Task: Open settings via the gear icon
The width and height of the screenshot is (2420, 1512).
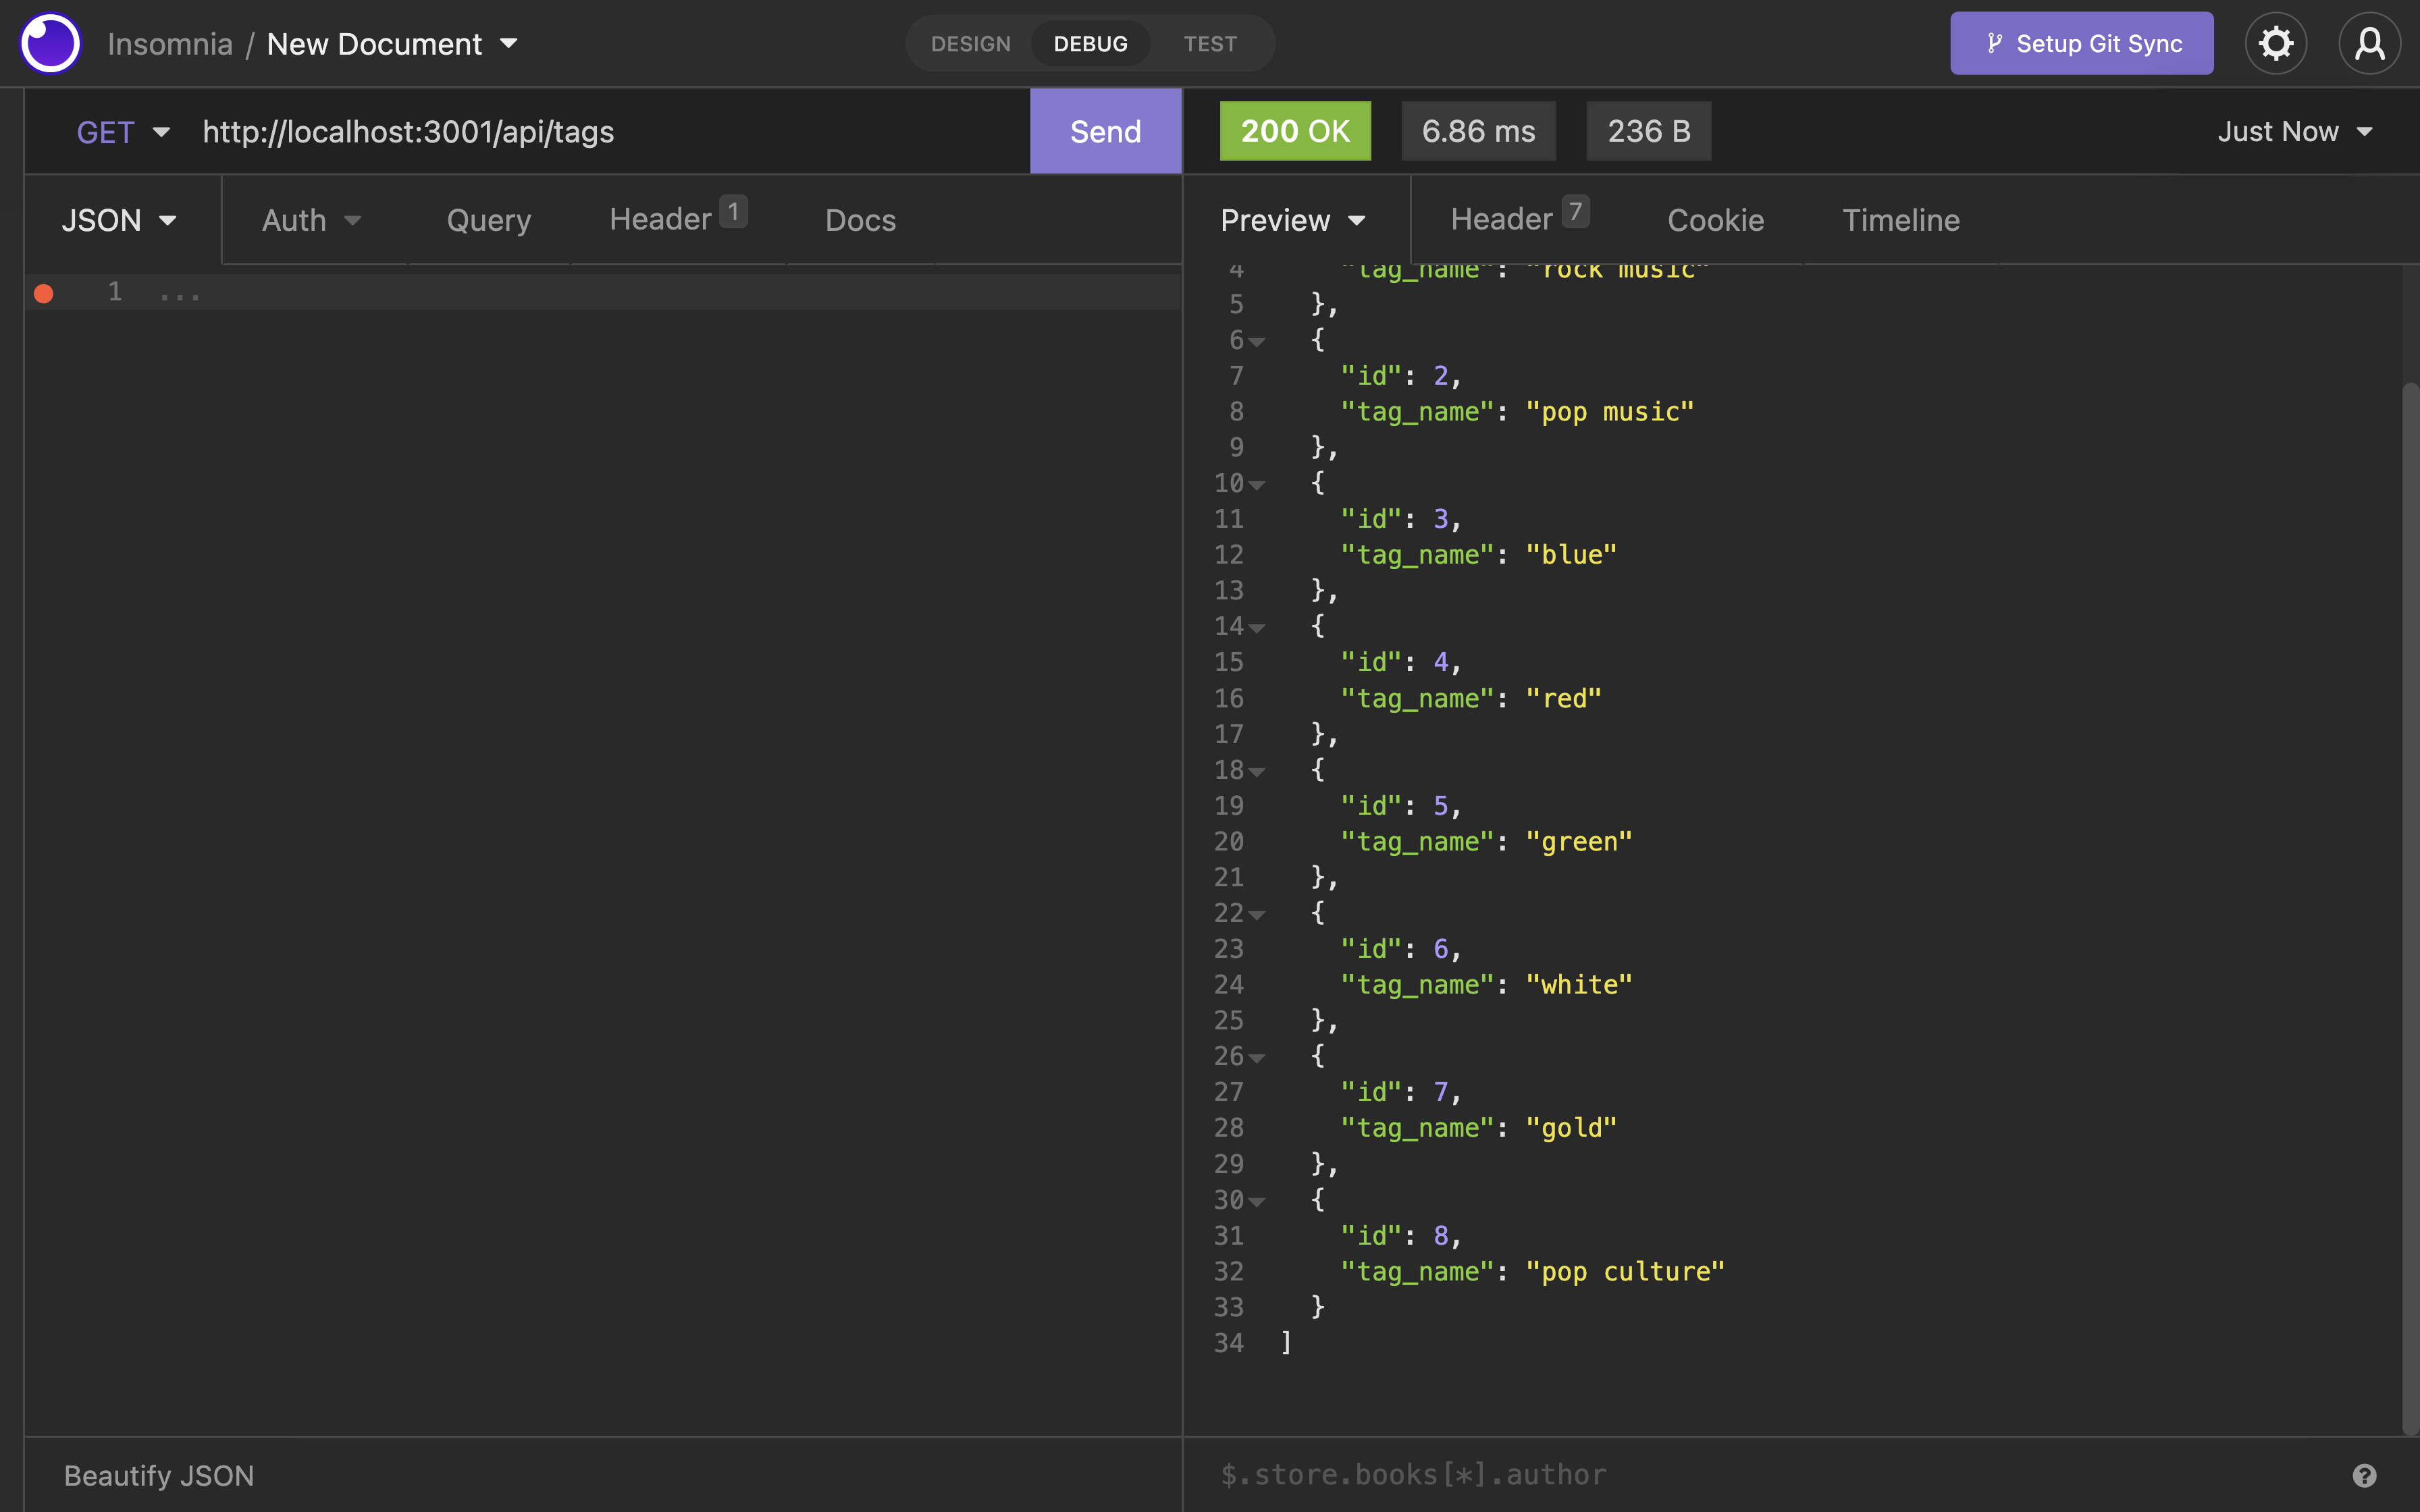Action: tap(2275, 43)
